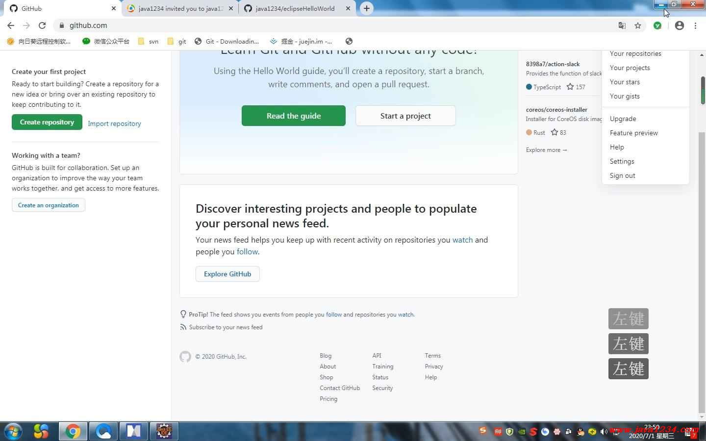
Task: Click the RSS icon beside Subscribe
Action: pyautogui.click(x=183, y=327)
